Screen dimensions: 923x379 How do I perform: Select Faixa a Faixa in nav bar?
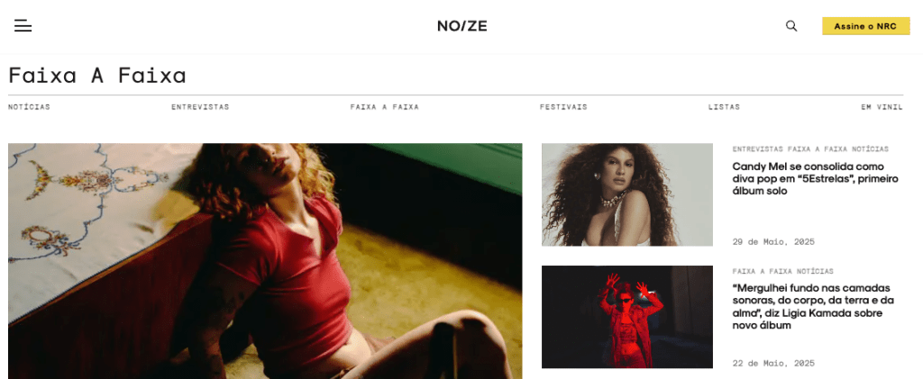(x=384, y=107)
